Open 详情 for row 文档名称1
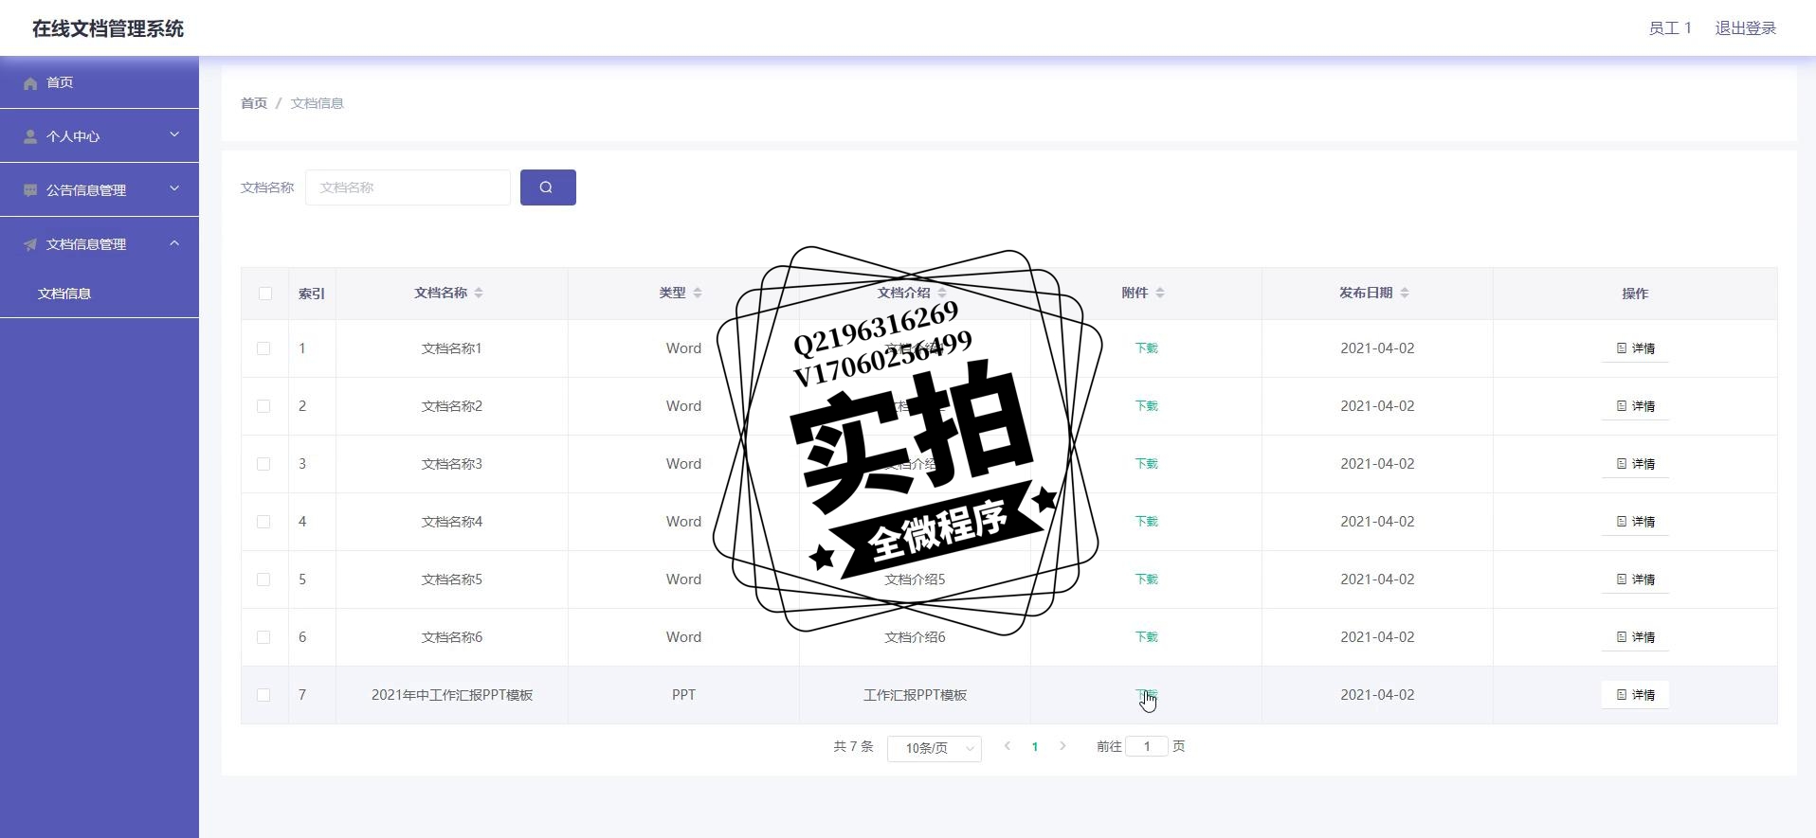This screenshot has width=1816, height=838. 1635,348
